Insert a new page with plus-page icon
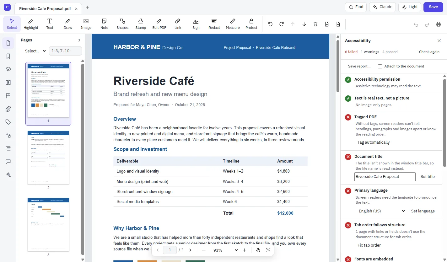Image resolution: width=447 pixels, height=262 pixels. coord(327,24)
